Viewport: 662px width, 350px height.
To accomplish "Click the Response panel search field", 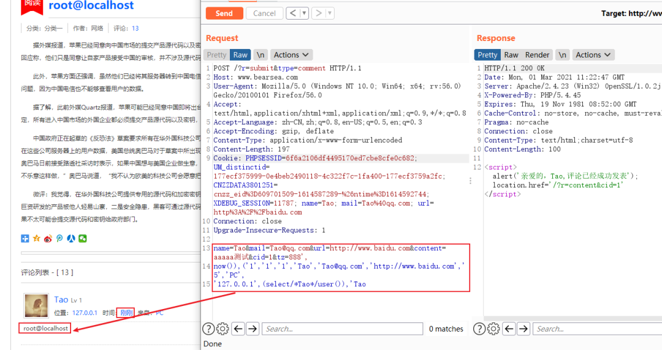I will [598, 329].
